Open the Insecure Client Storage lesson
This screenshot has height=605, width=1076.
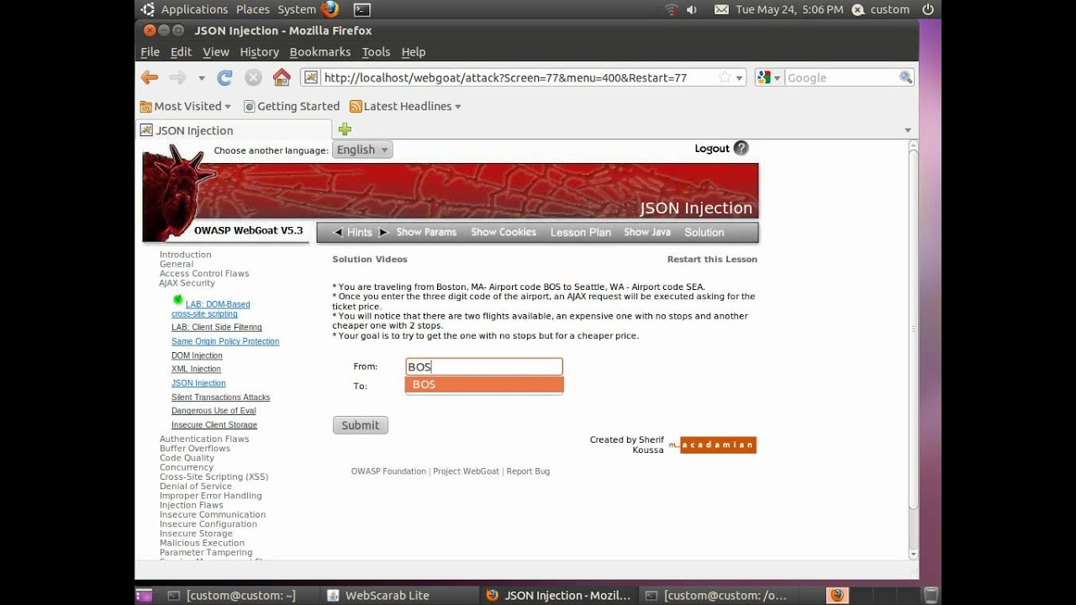pyautogui.click(x=214, y=425)
